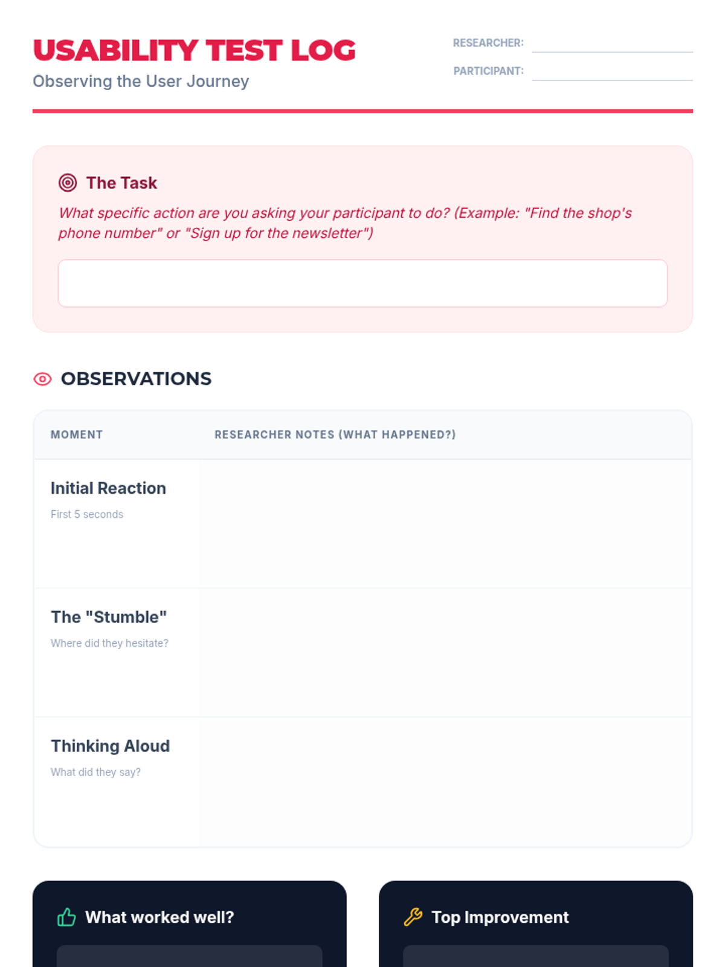Click the Participant name line field
Screen dimensions: 725x967
point(612,71)
